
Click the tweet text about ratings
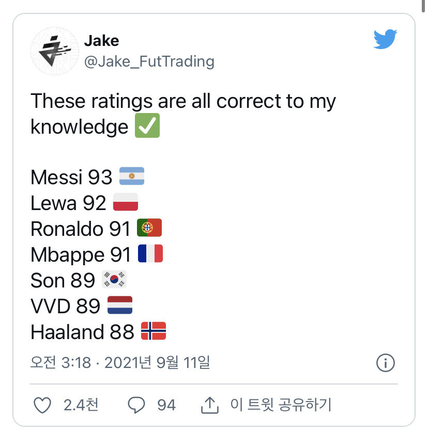coord(183,114)
